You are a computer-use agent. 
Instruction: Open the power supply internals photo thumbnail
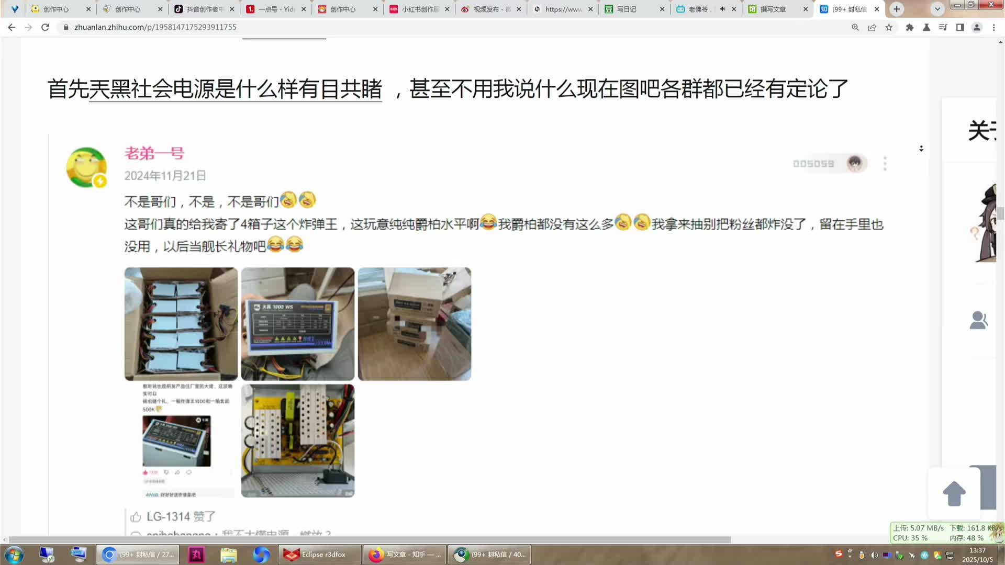[x=297, y=440]
